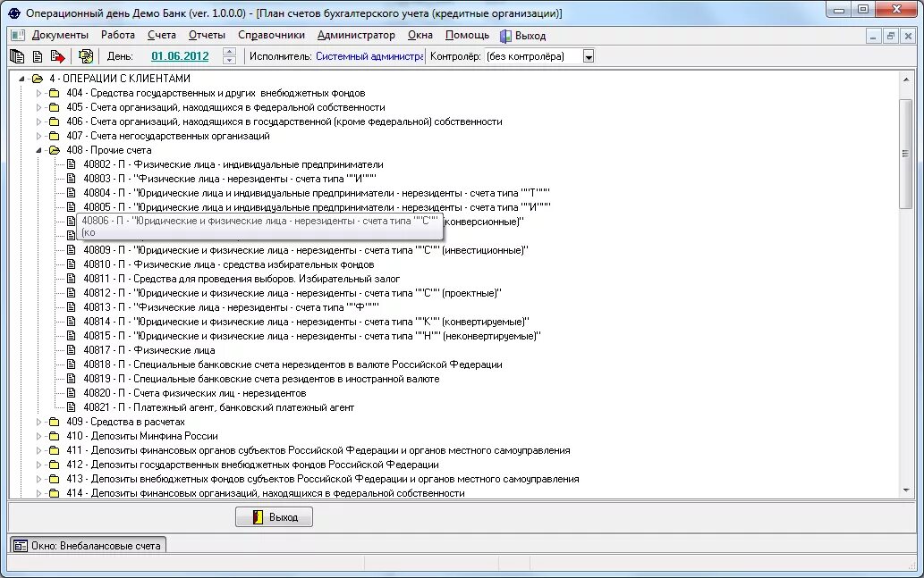
Task: Decrease the day with stepper down arrow
Action: tap(229, 61)
